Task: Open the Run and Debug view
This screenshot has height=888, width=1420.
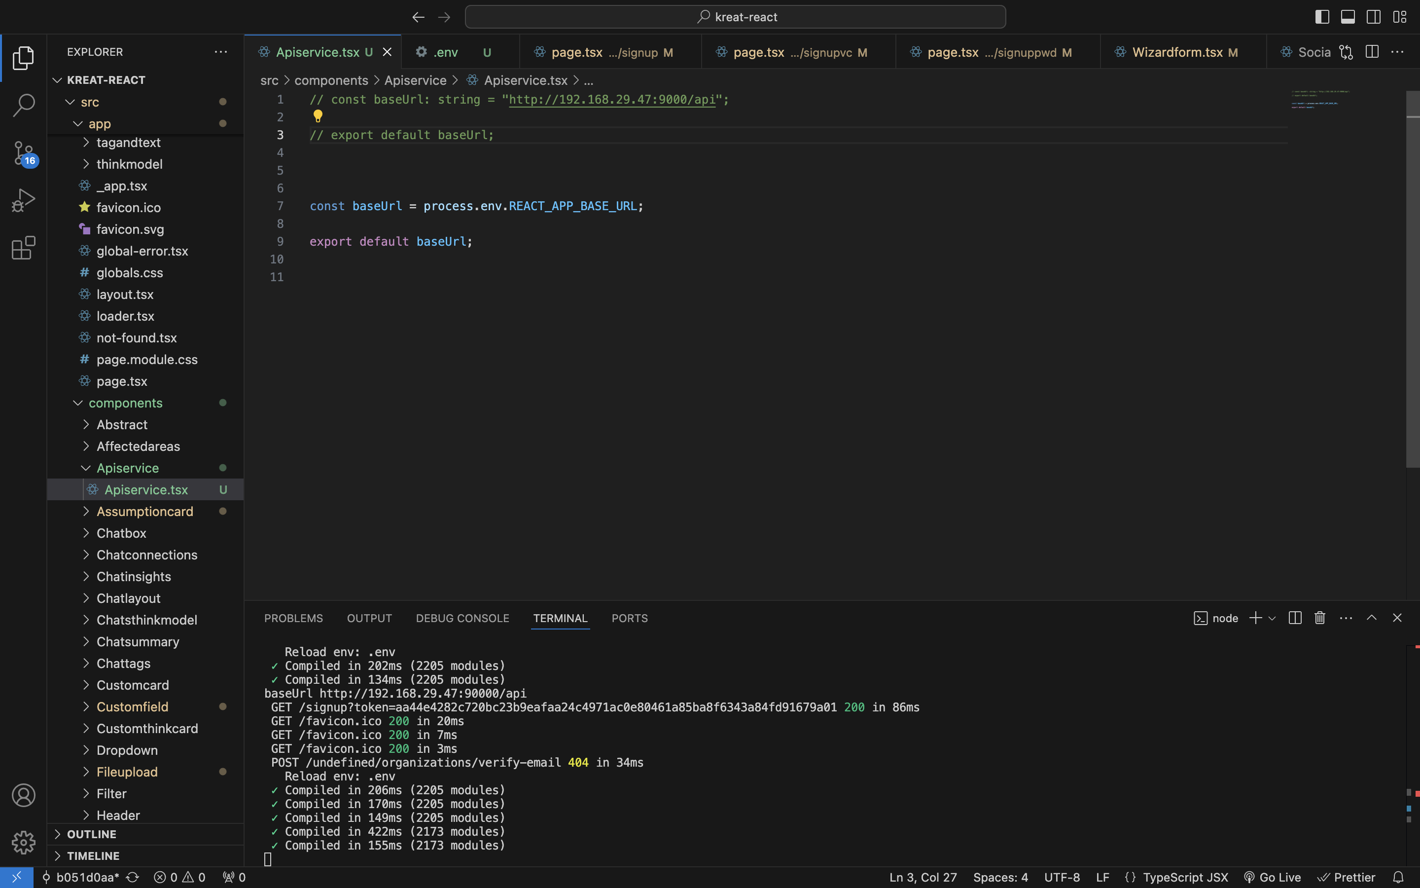Action: 24,200
